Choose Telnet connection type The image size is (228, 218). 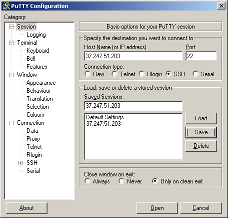pos(114,74)
